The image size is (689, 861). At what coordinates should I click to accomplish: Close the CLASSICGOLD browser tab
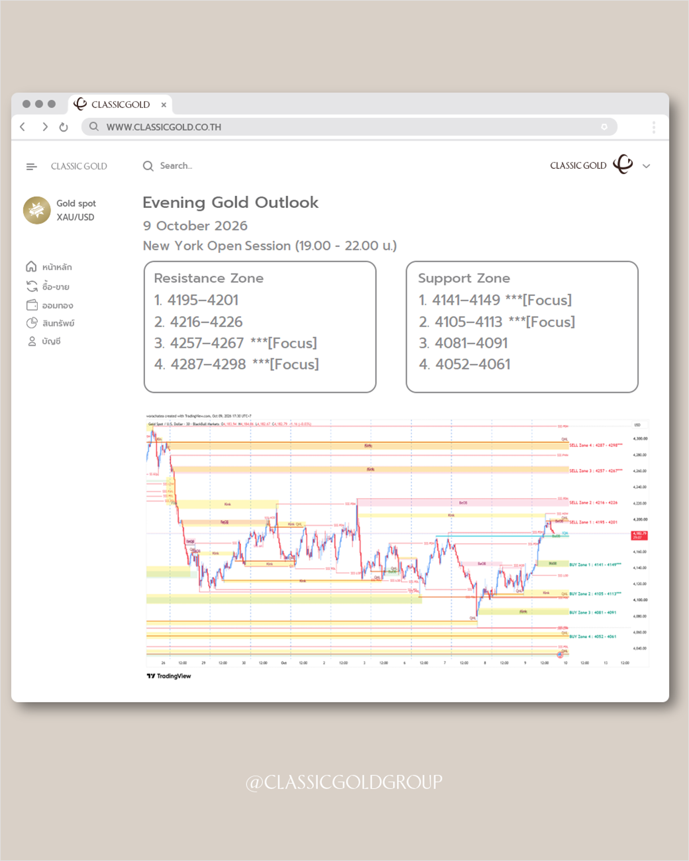(x=164, y=105)
